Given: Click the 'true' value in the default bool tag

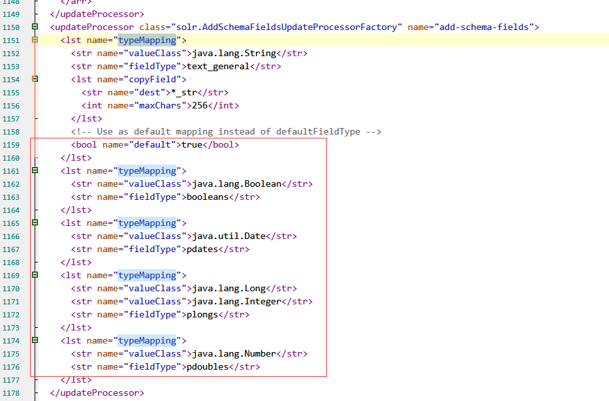Looking at the screenshot, I should click(x=192, y=145).
